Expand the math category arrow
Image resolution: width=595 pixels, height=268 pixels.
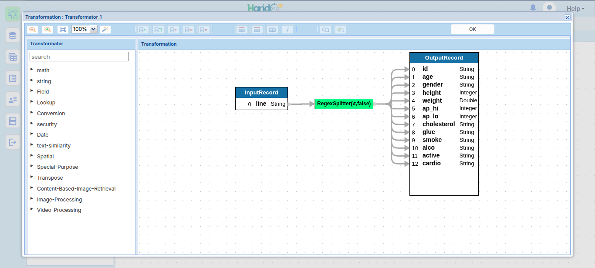click(32, 70)
